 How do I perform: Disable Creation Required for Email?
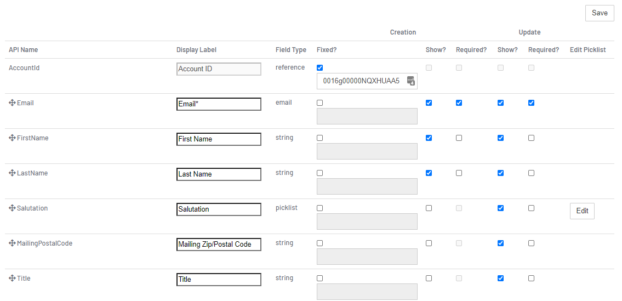tap(459, 103)
